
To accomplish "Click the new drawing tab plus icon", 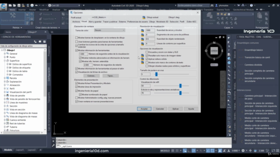I will point(52,32).
